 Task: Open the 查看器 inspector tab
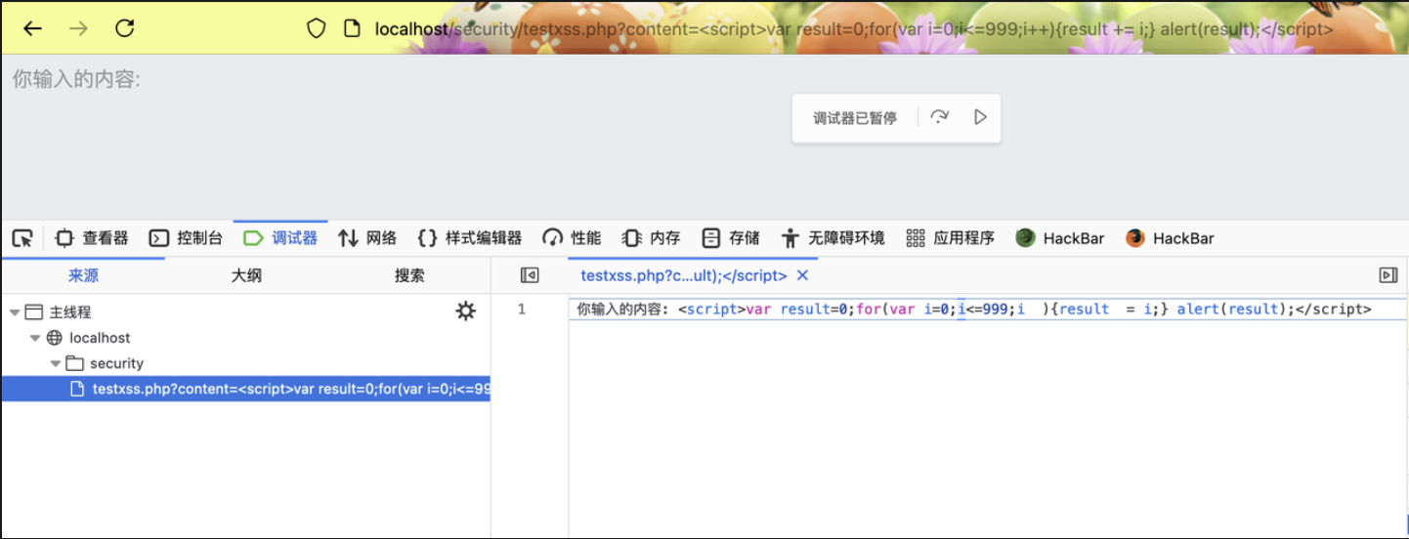[x=91, y=238]
